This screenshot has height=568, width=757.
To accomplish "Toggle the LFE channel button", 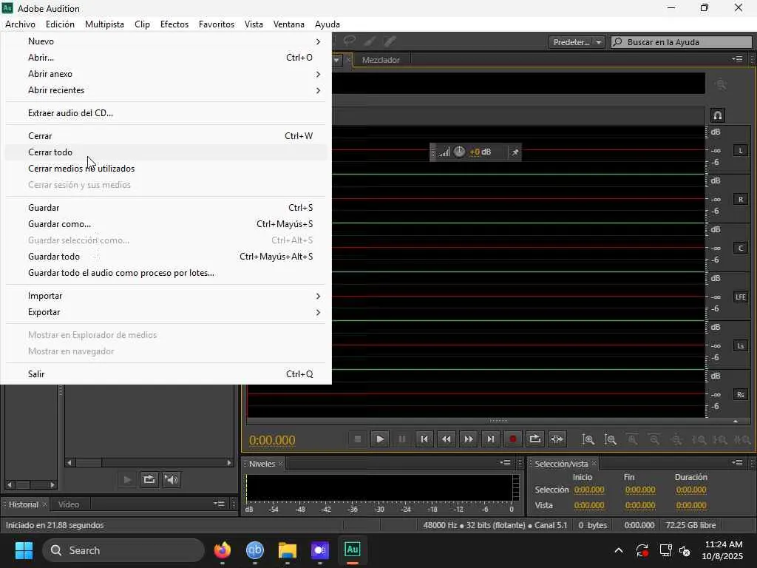I will click(741, 297).
